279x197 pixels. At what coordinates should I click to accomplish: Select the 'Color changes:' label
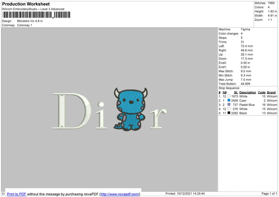[x=229, y=33]
